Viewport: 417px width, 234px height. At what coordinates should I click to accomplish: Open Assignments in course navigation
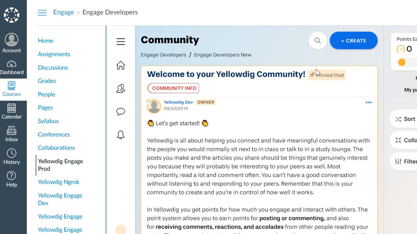point(54,54)
